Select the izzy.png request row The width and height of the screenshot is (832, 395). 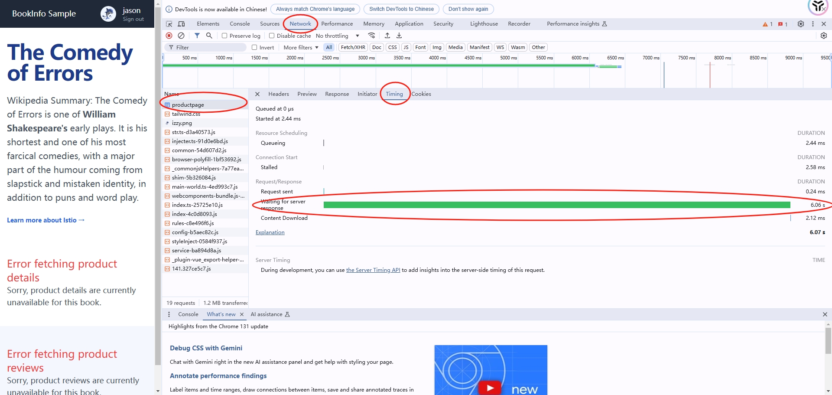205,123
